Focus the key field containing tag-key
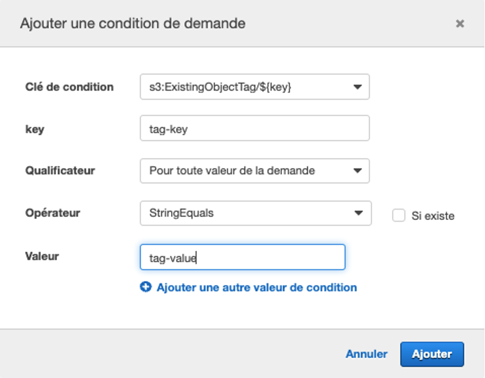 coord(255,128)
